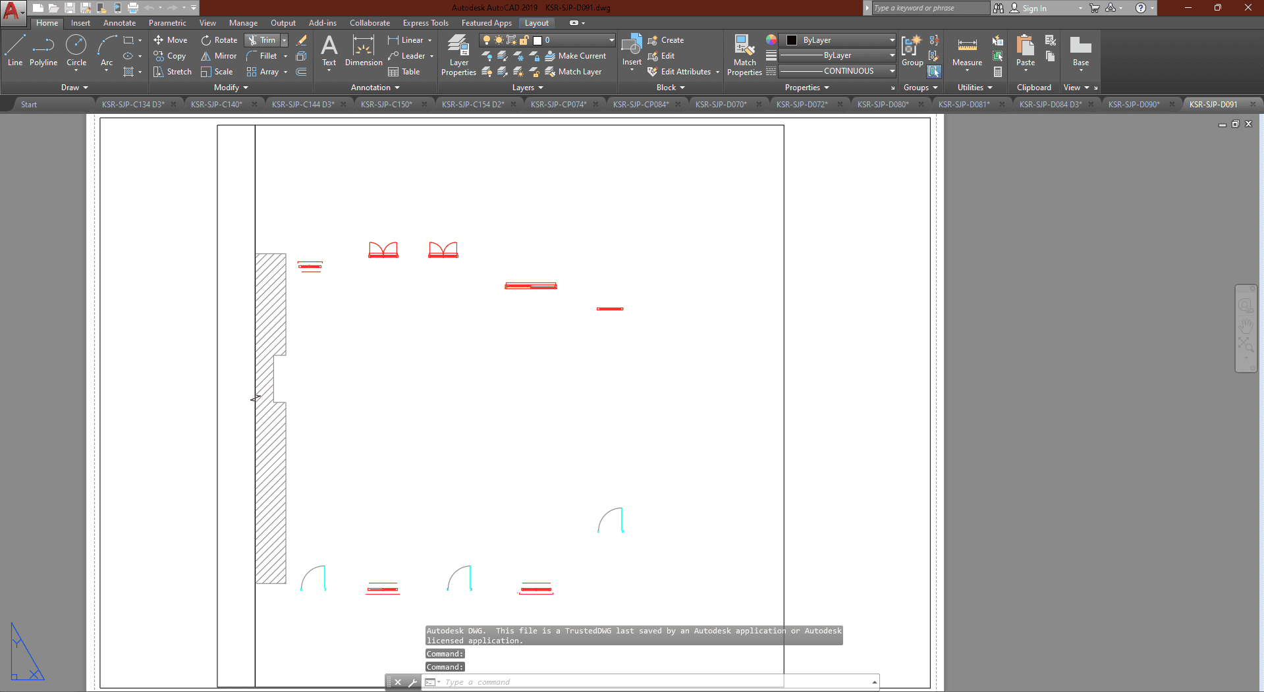Click the command line input field

pos(652,682)
